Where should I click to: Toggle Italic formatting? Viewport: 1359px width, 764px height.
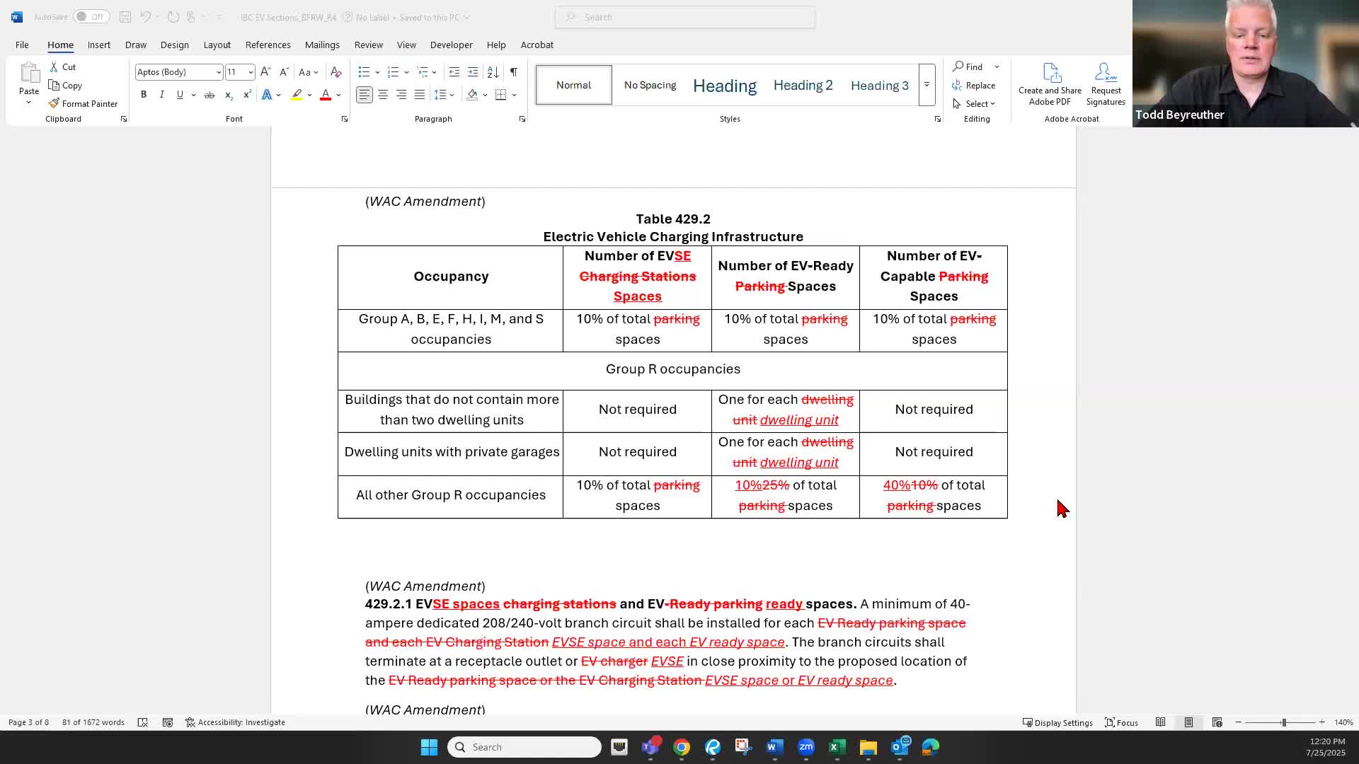click(162, 95)
